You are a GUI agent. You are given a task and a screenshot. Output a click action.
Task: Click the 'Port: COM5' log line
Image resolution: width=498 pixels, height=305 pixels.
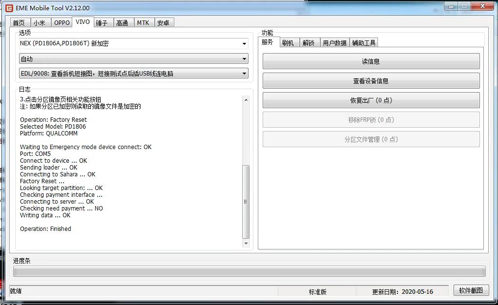click(35, 154)
